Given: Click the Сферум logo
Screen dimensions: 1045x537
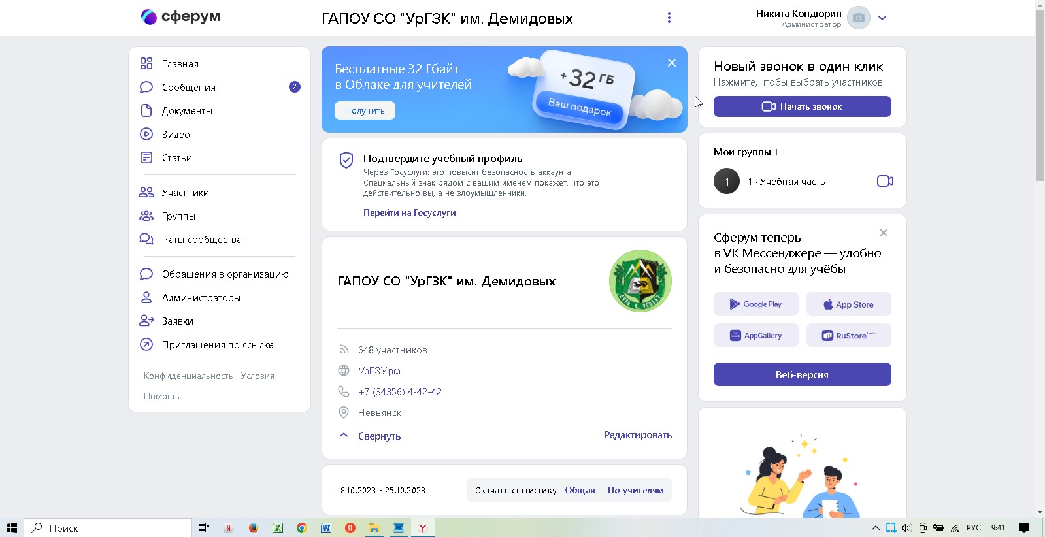Looking at the screenshot, I should point(180,17).
